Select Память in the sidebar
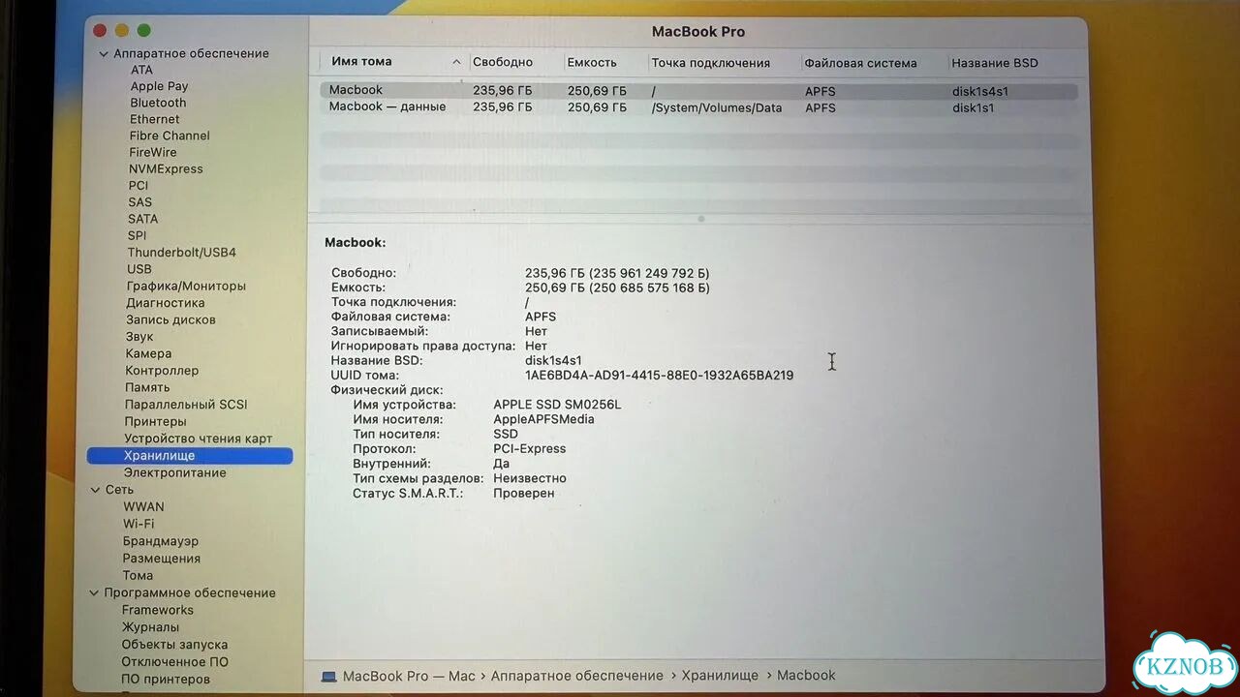Image resolution: width=1240 pixels, height=697 pixels. tap(147, 387)
